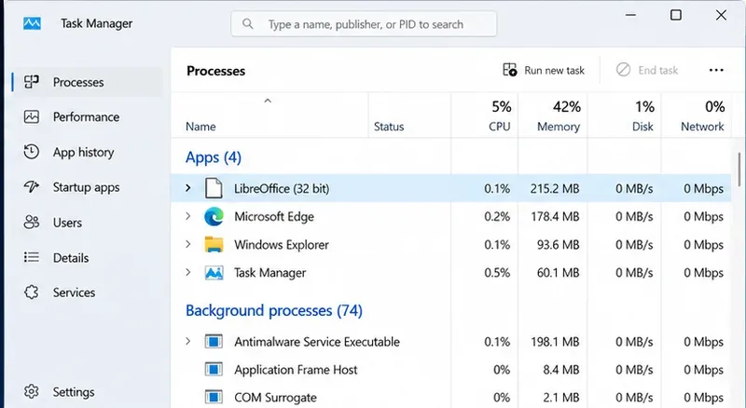This screenshot has height=408, width=746.
Task: Select the Windows Explorer row name
Action: (x=282, y=245)
